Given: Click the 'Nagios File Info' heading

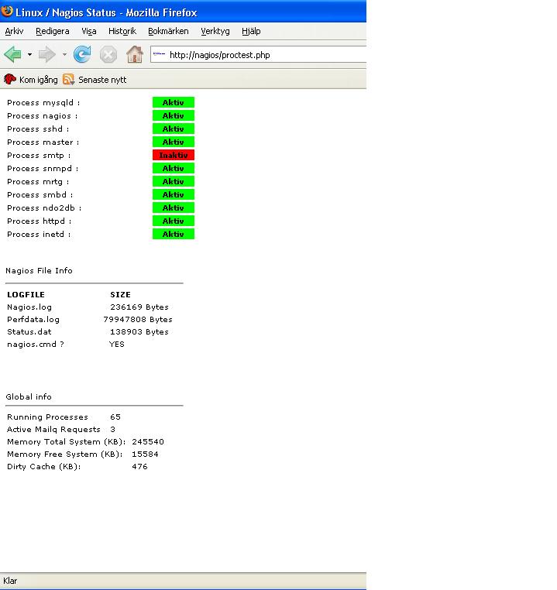Looking at the screenshot, I should (x=39, y=270).
